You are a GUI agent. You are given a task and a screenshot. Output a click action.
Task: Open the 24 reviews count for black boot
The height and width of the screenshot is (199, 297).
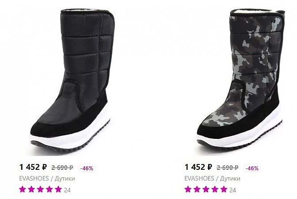[67, 190]
